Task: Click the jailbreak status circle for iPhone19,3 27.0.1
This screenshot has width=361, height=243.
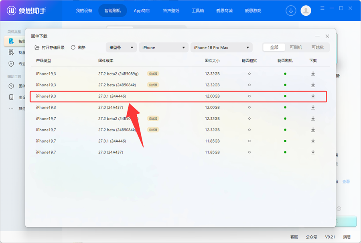Action: pyautogui.click(x=249, y=96)
